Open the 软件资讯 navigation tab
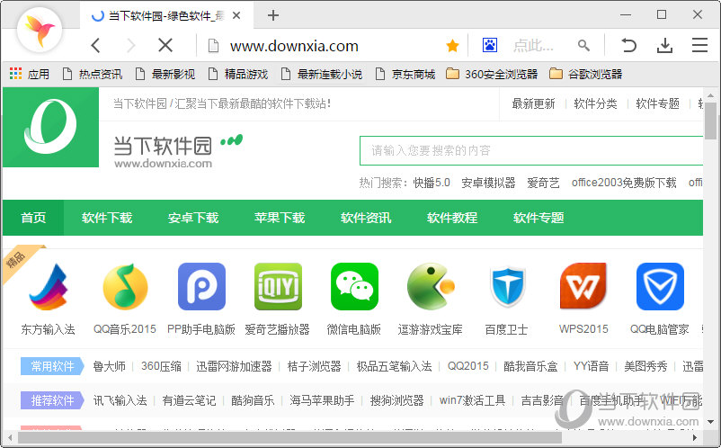Viewport: 721px width, 448px height. click(366, 218)
